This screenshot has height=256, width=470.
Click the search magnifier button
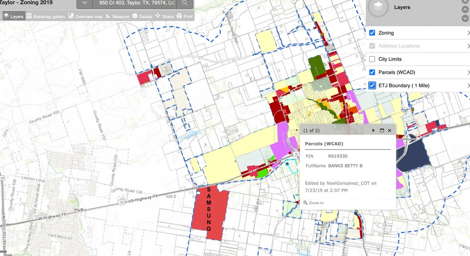click(x=185, y=3)
